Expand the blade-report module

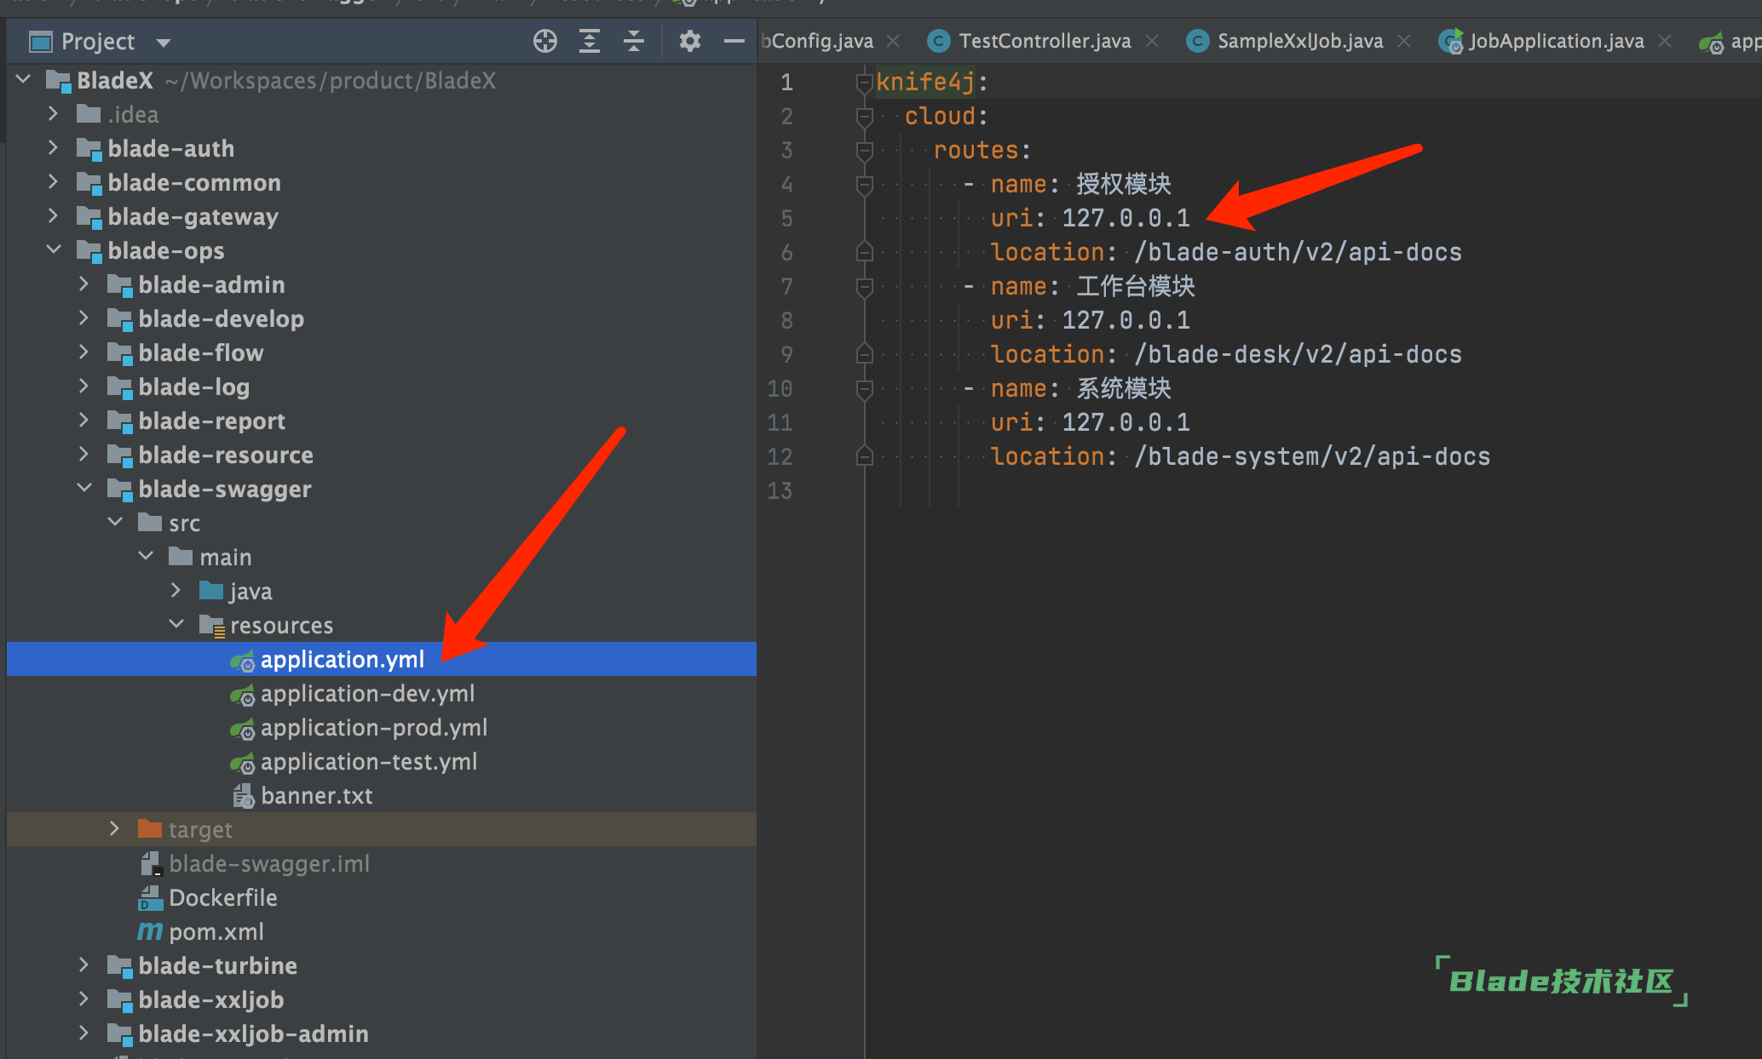[x=84, y=421]
